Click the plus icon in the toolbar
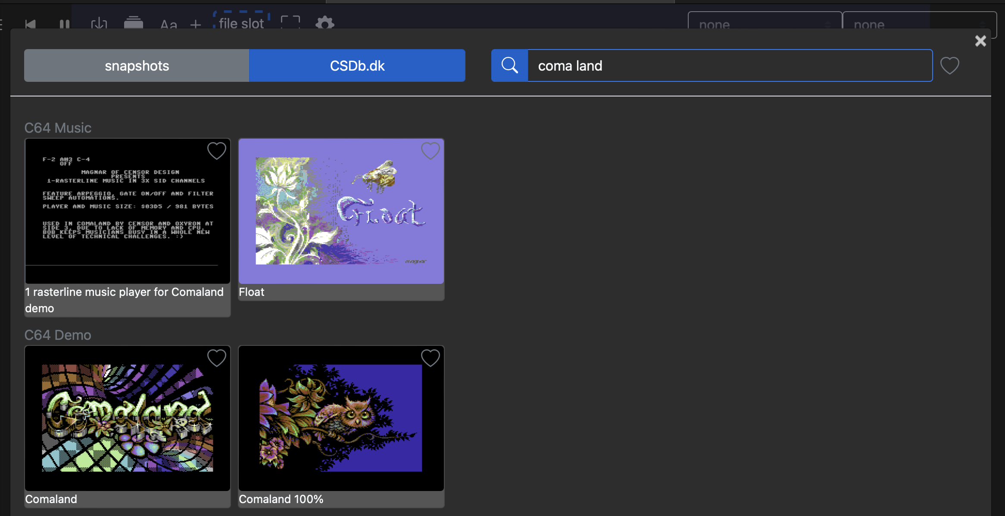 196,25
